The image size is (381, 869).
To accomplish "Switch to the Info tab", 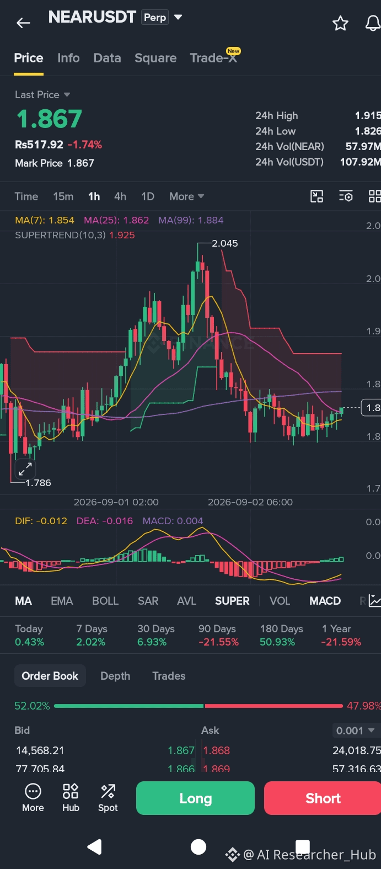I will [68, 58].
